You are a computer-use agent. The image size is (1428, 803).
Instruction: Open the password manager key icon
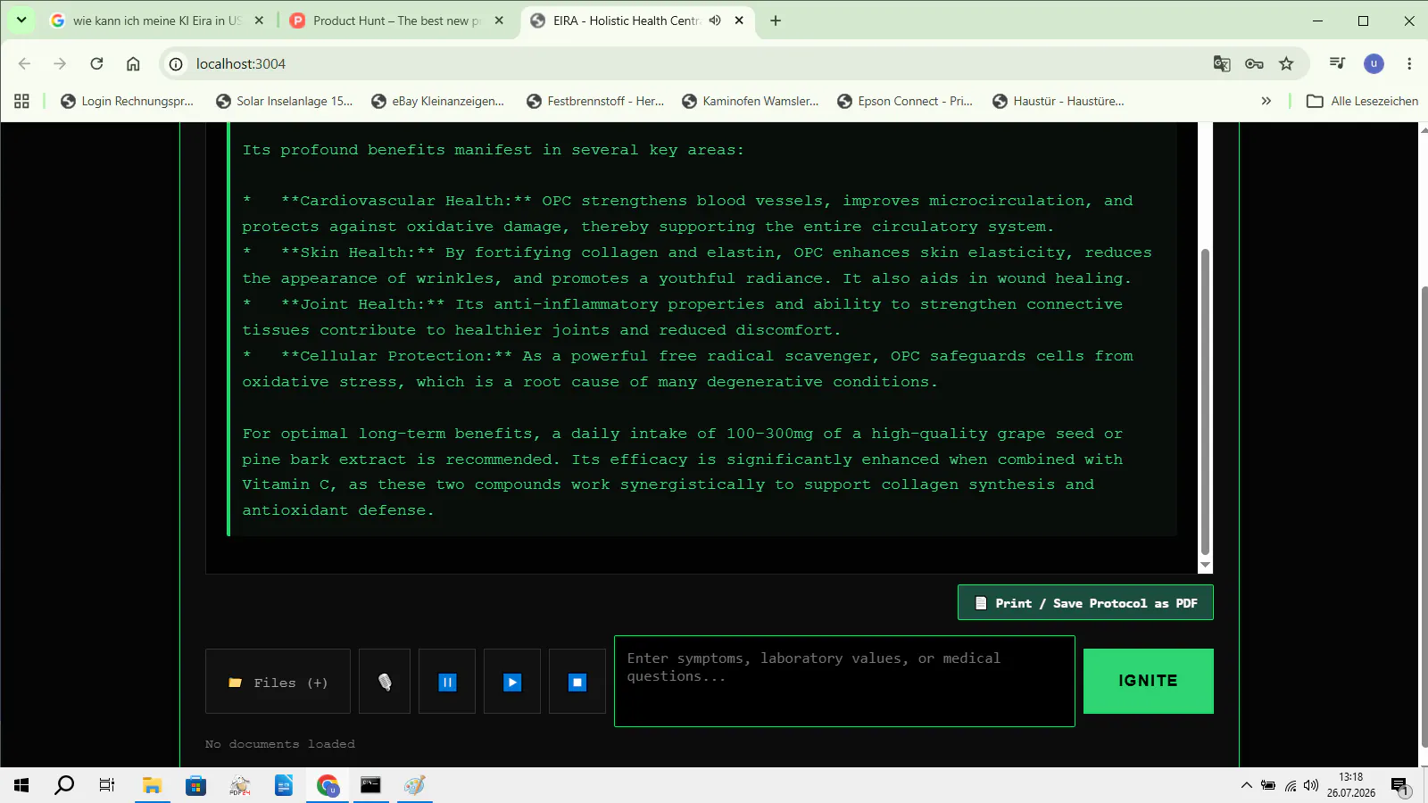point(1254,63)
